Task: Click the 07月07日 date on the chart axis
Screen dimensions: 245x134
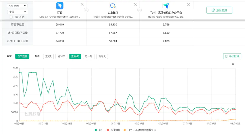Action: click(x=163, y=124)
